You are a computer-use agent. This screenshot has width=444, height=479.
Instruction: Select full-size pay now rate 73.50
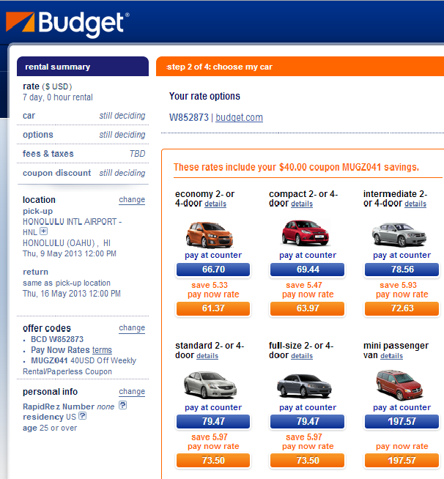308,461
